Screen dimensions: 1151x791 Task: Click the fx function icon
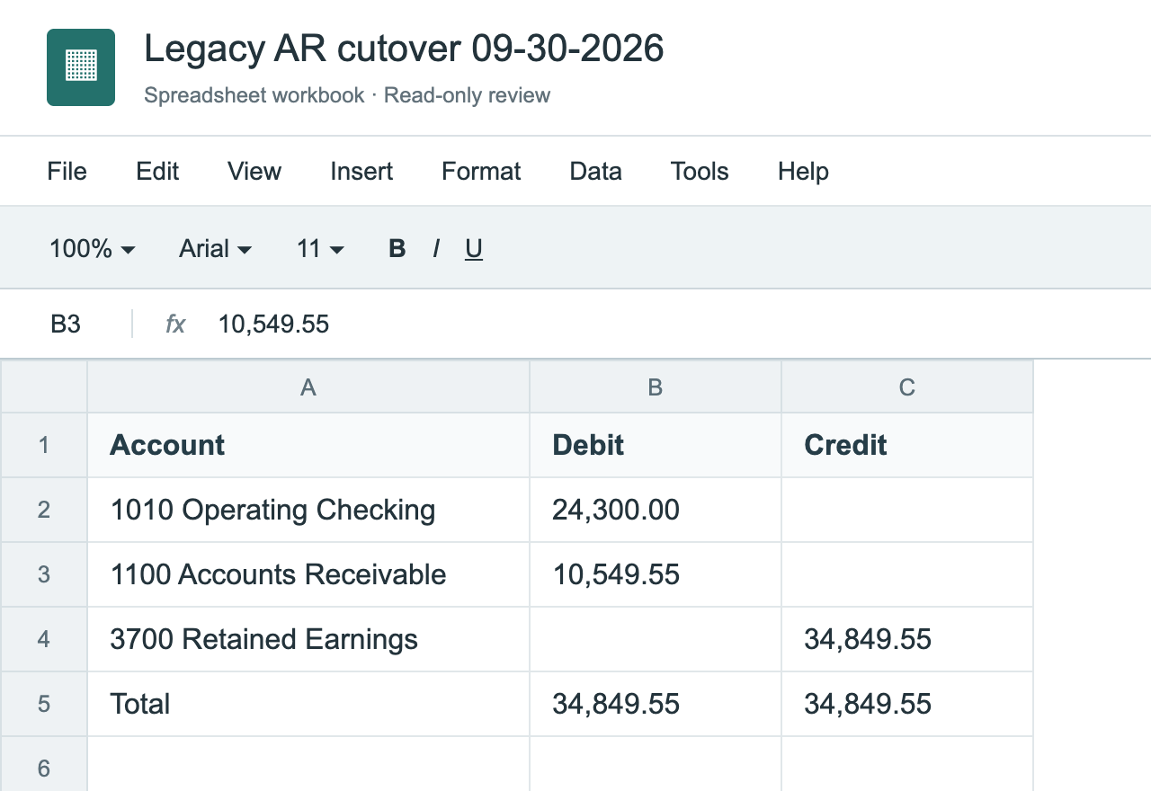pyautogui.click(x=175, y=324)
